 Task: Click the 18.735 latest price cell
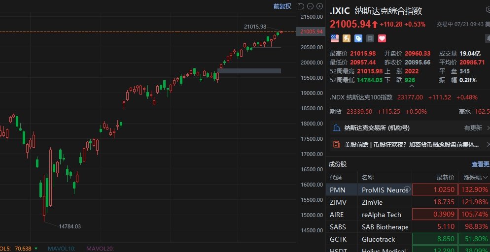click(x=435, y=202)
